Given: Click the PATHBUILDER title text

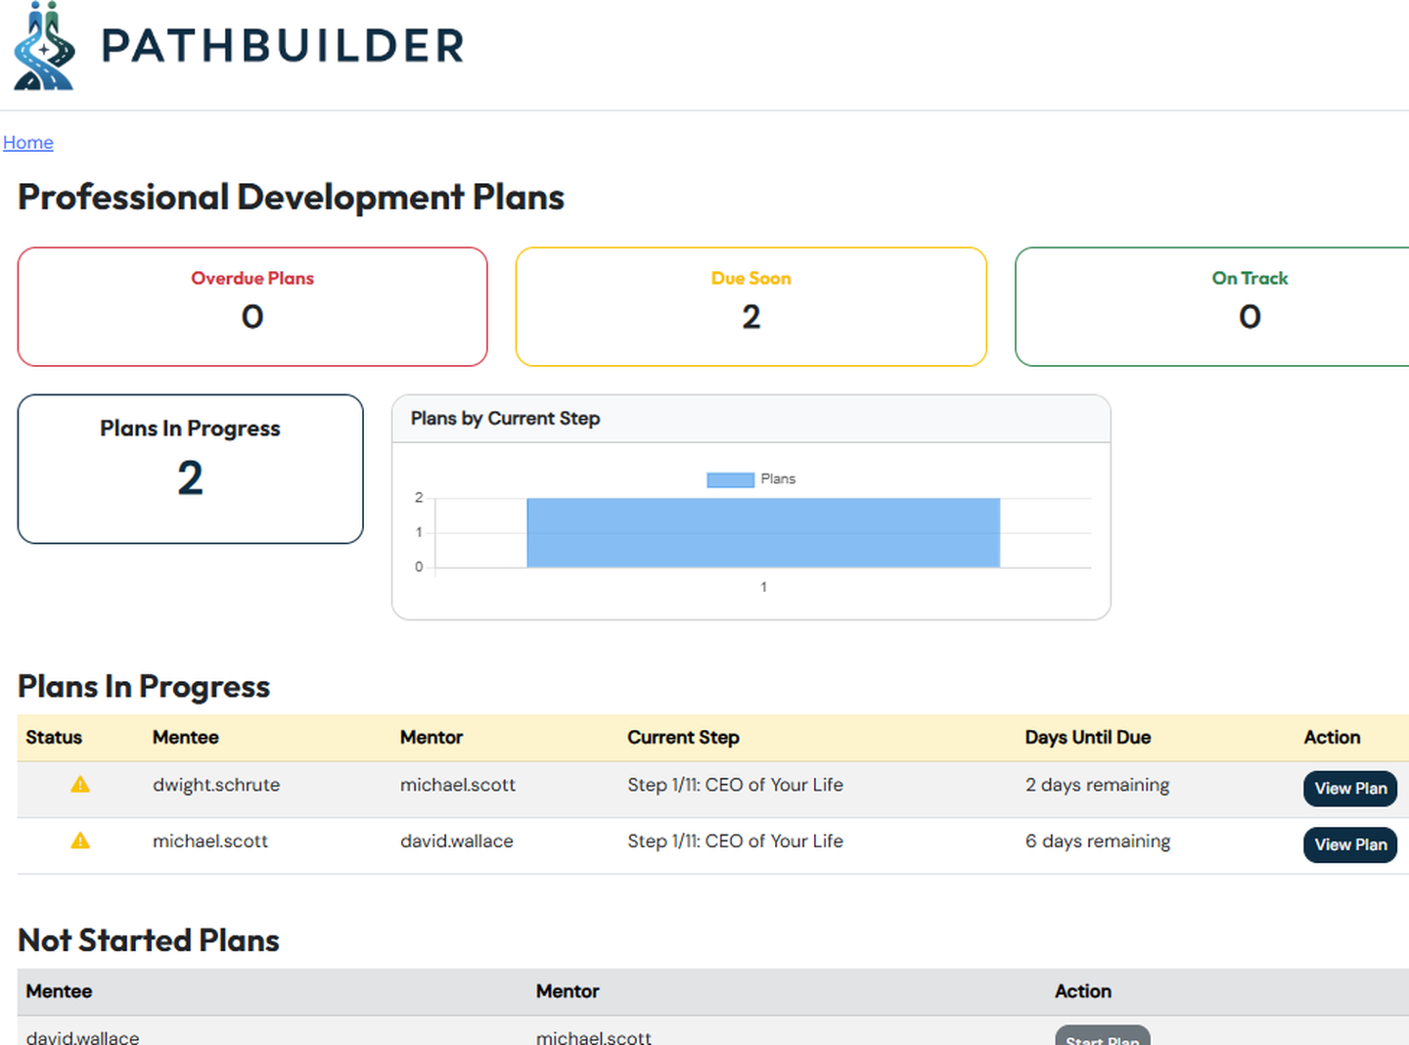Looking at the screenshot, I should tap(283, 47).
